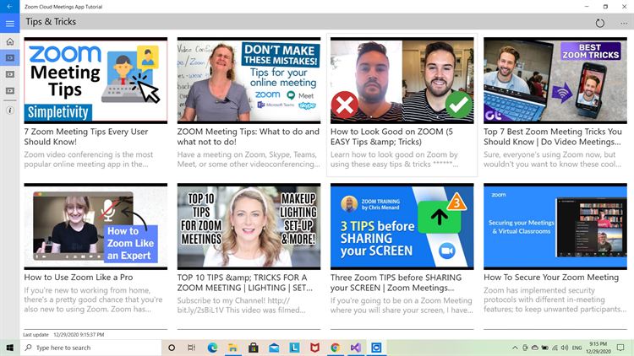
Task: Open the taskbar clock showing 9:15 PM
Action: pos(598,348)
